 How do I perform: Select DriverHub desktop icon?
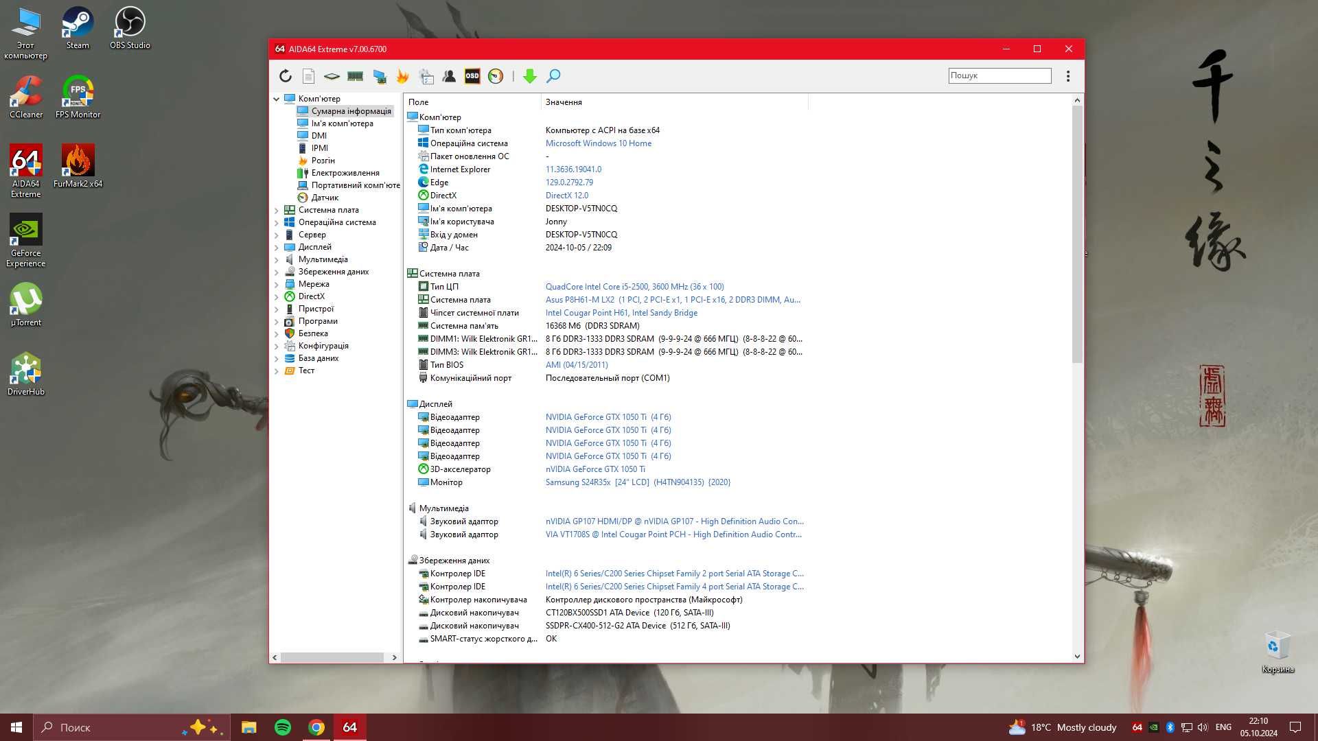(26, 374)
